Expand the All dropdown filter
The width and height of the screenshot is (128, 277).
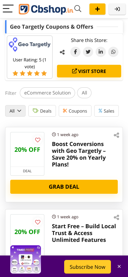pyautogui.click(x=15, y=111)
